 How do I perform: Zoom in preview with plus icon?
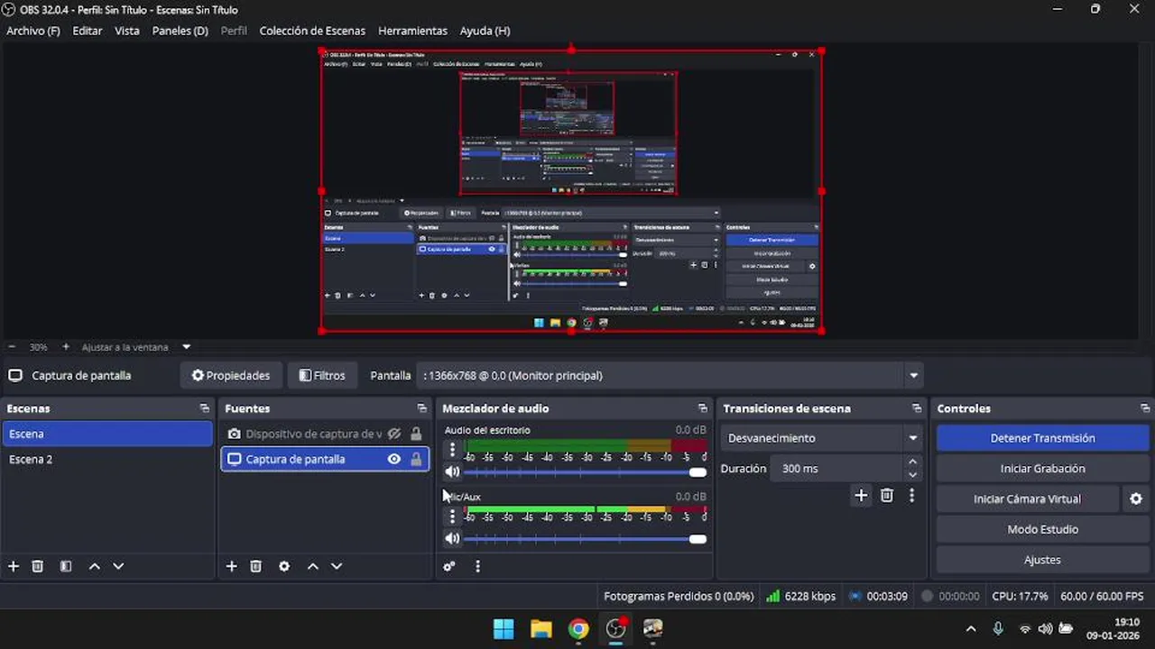[66, 347]
